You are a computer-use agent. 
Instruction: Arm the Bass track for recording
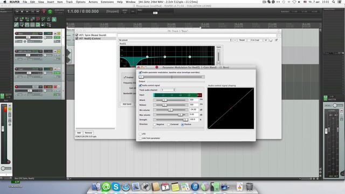pyautogui.click(x=17, y=33)
